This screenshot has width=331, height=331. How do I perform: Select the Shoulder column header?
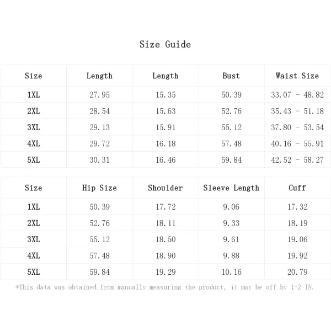(x=165, y=188)
